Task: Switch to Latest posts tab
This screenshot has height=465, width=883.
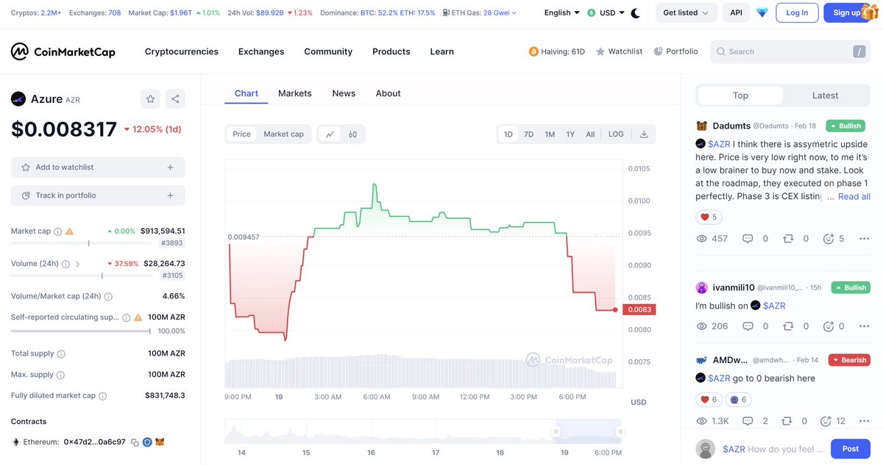Action: click(825, 95)
